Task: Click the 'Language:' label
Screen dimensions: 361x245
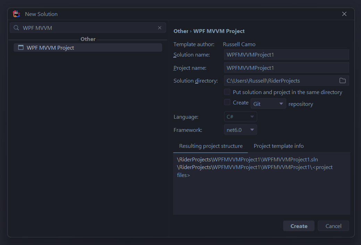Action: coord(186,117)
